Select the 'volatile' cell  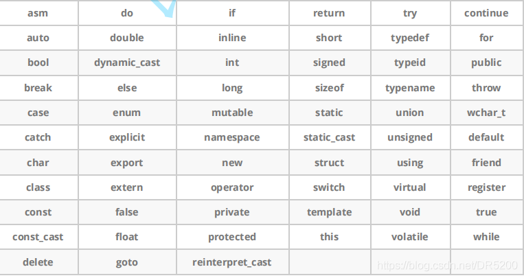point(410,237)
